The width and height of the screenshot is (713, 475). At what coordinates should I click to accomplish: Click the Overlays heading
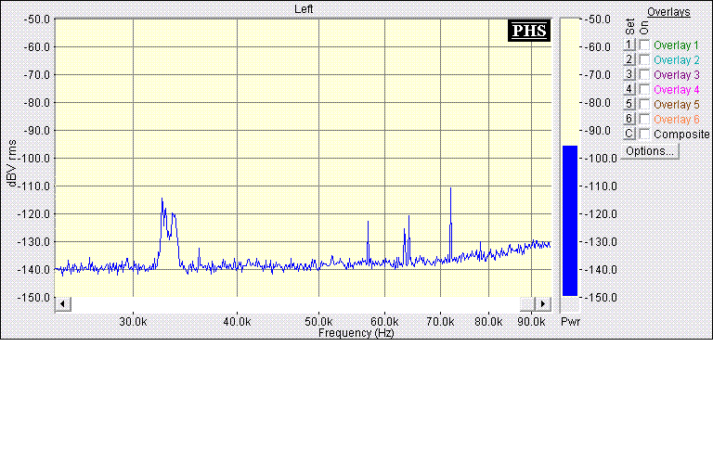coord(668,12)
